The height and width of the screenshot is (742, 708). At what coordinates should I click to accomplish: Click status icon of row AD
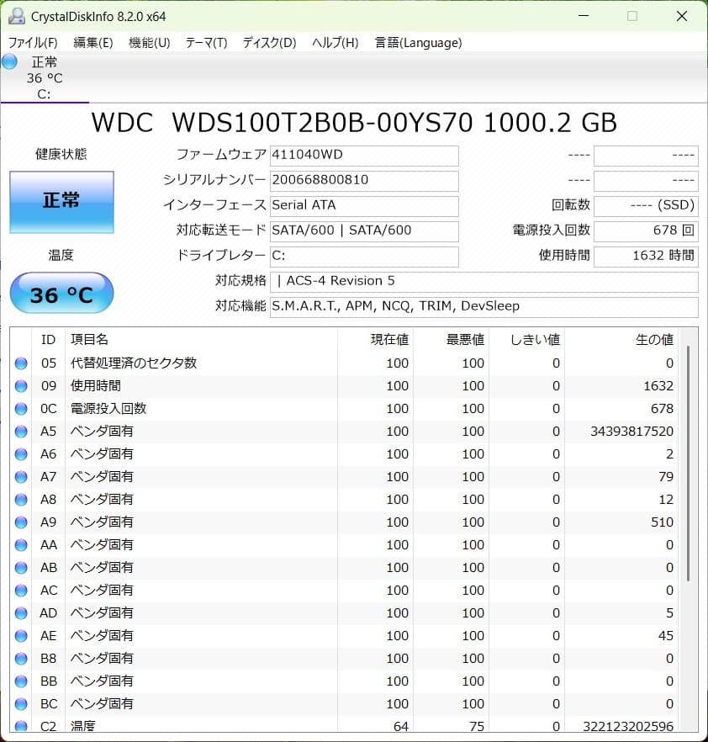click(x=21, y=613)
